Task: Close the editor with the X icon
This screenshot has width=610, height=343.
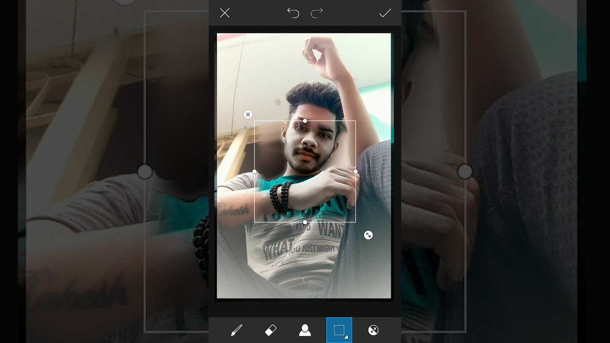Action: click(224, 13)
